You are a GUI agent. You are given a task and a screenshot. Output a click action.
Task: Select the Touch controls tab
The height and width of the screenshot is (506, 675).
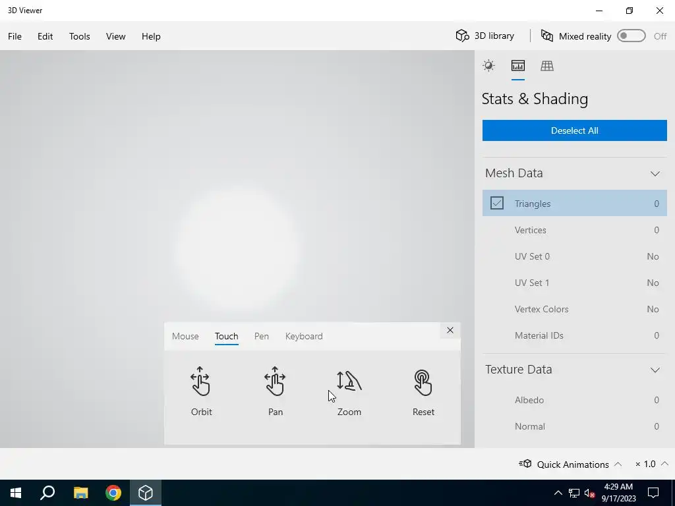tap(227, 336)
